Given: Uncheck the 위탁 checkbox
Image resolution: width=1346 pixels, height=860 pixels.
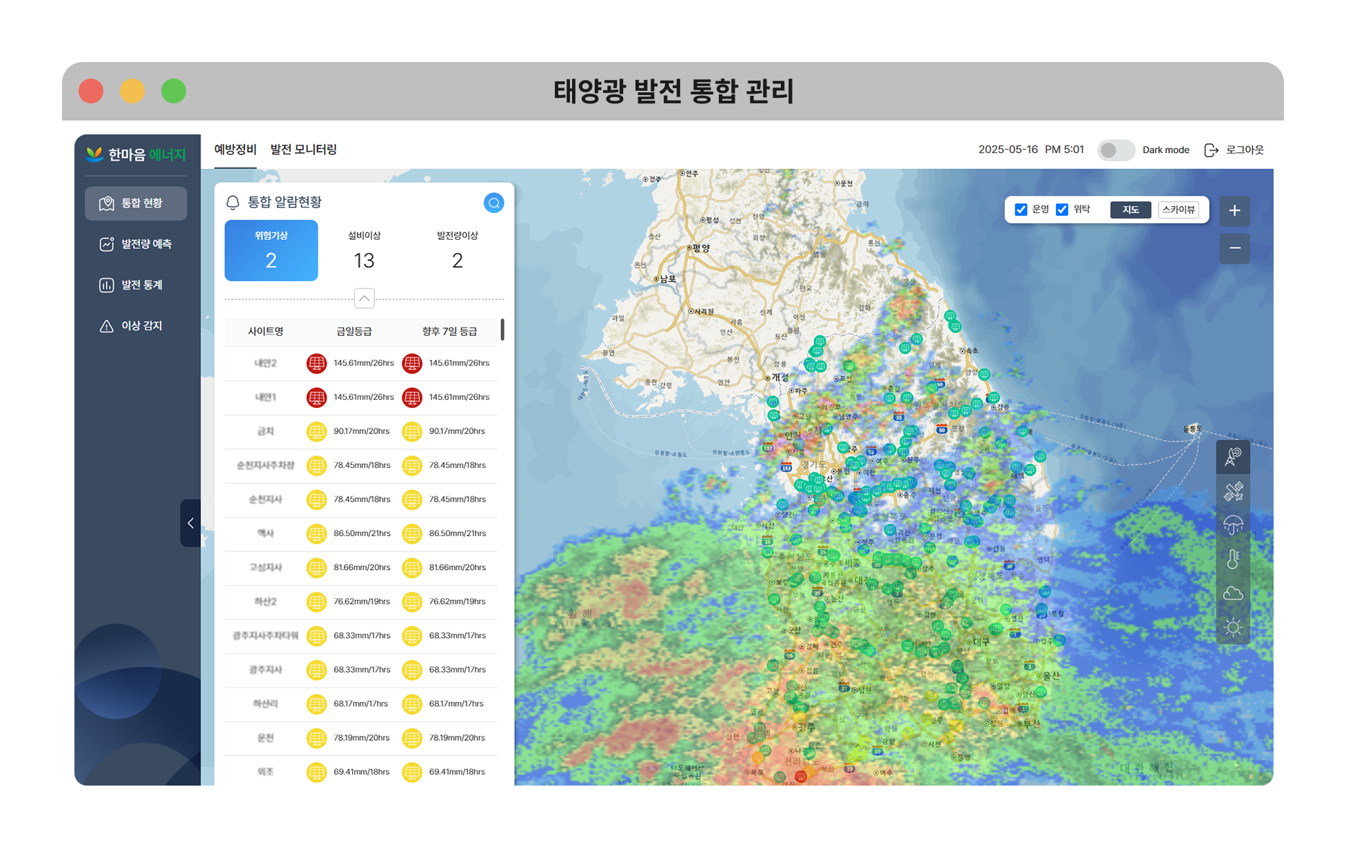Looking at the screenshot, I should [1062, 209].
